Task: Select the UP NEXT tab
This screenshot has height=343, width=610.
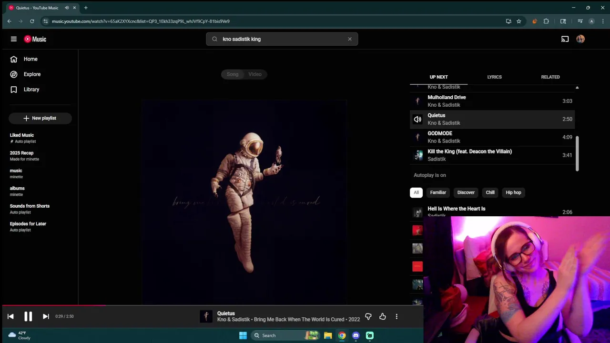Action: (x=438, y=77)
